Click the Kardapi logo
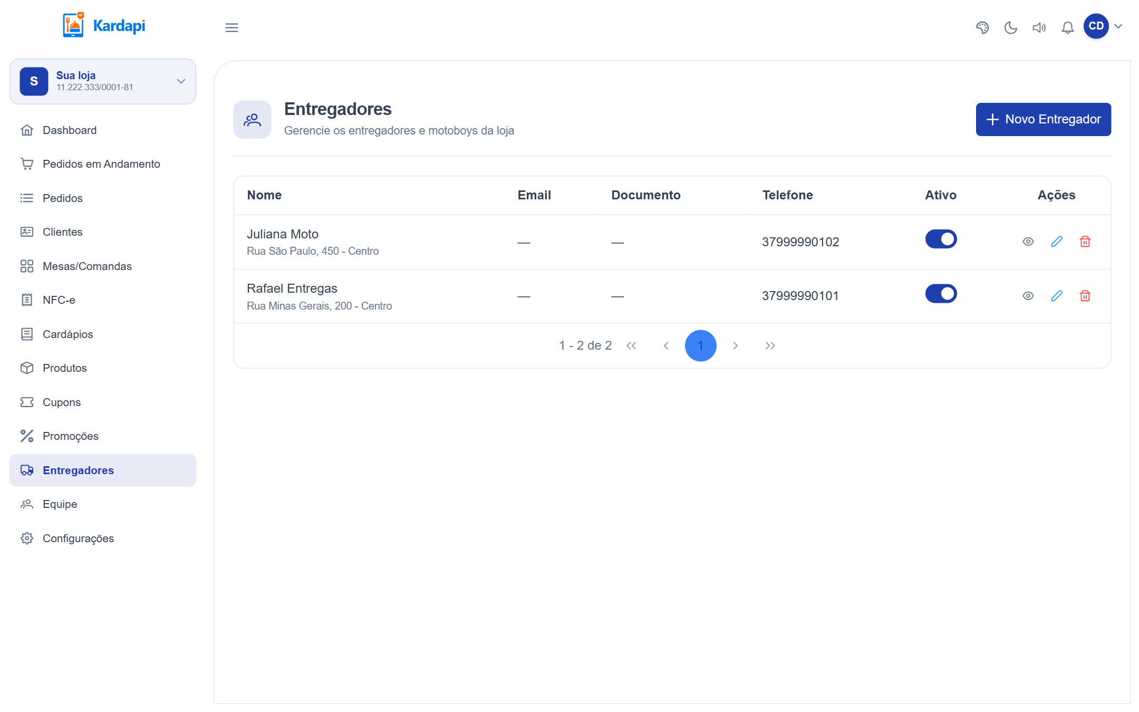 (104, 25)
